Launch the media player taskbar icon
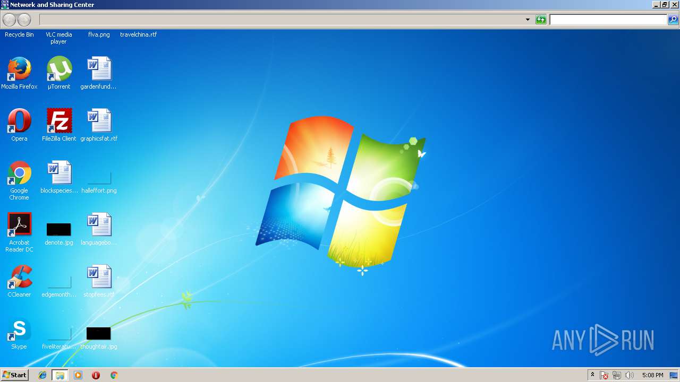Viewport: 680px width, 382px height. coord(78,375)
